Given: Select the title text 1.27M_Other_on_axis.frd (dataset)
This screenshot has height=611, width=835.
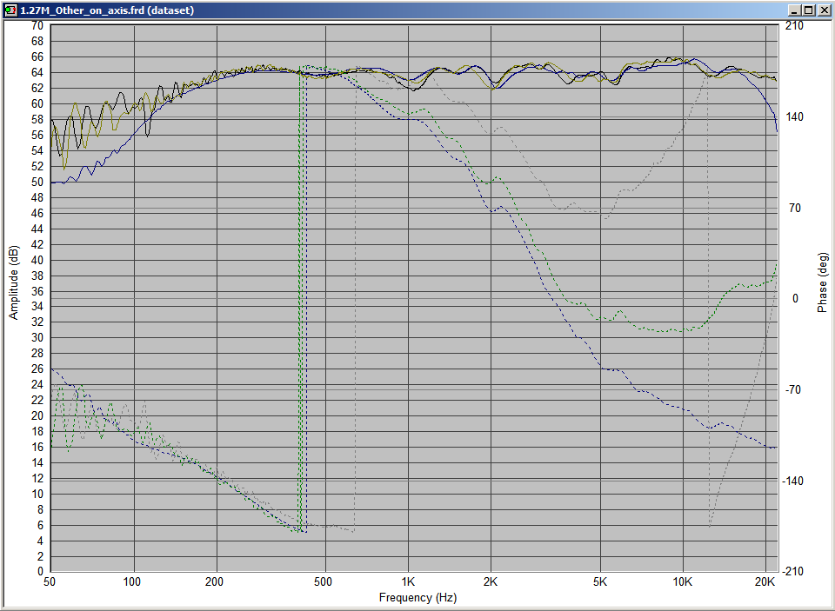Looking at the screenshot, I should 107,10.
